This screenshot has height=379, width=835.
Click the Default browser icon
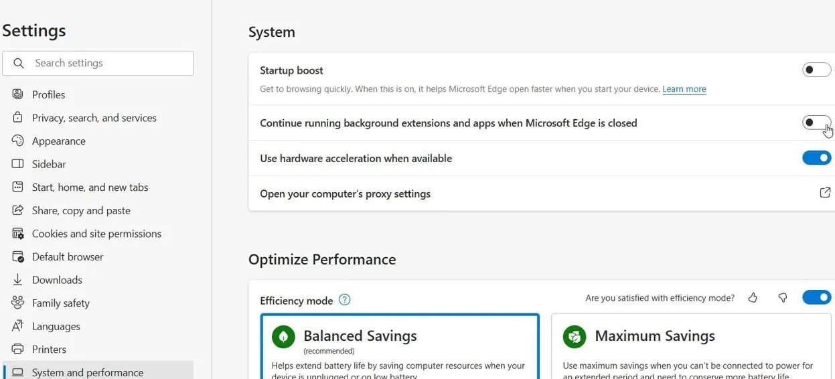[x=18, y=256]
